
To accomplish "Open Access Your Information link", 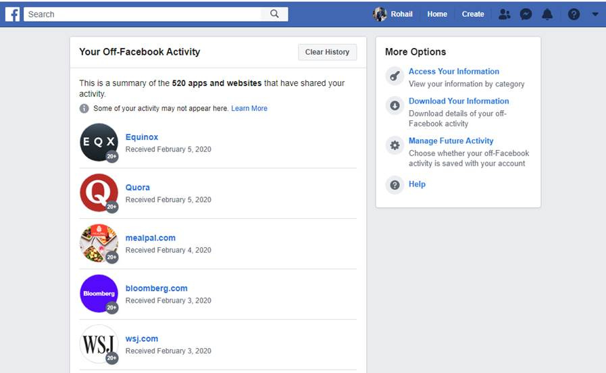I will tap(454, 72).
